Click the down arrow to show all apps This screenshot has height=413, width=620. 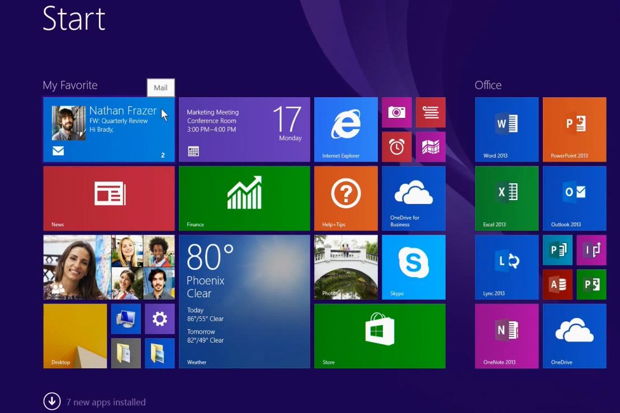click(52, 401)
